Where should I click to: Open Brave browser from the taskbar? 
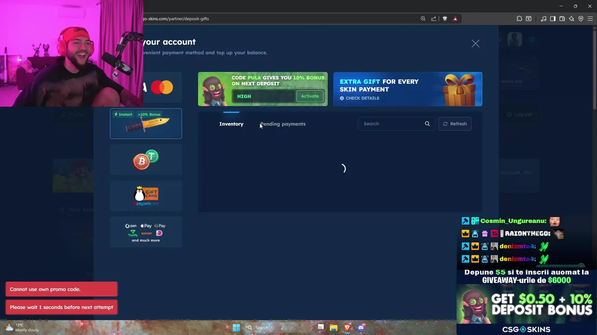pos(347,328)
